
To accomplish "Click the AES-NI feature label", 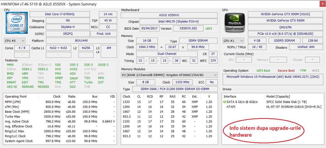I will [x=12, y=87].
